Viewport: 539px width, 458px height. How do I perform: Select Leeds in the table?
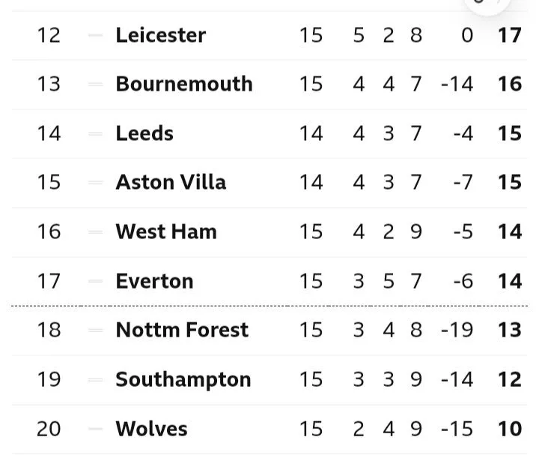144,133
